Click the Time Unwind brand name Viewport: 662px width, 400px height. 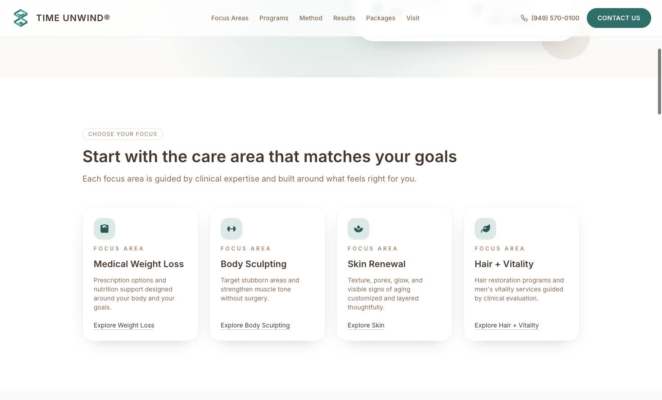pos(73,18)
